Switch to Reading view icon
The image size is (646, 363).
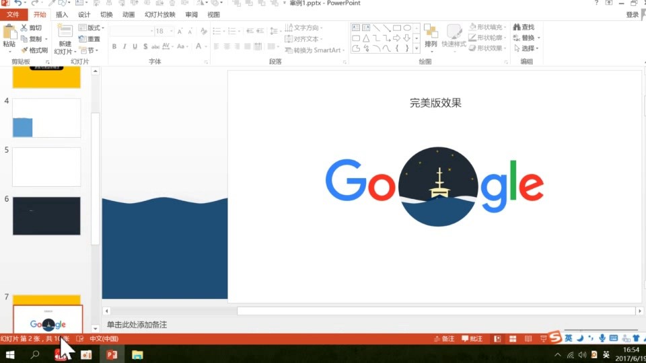528,339
